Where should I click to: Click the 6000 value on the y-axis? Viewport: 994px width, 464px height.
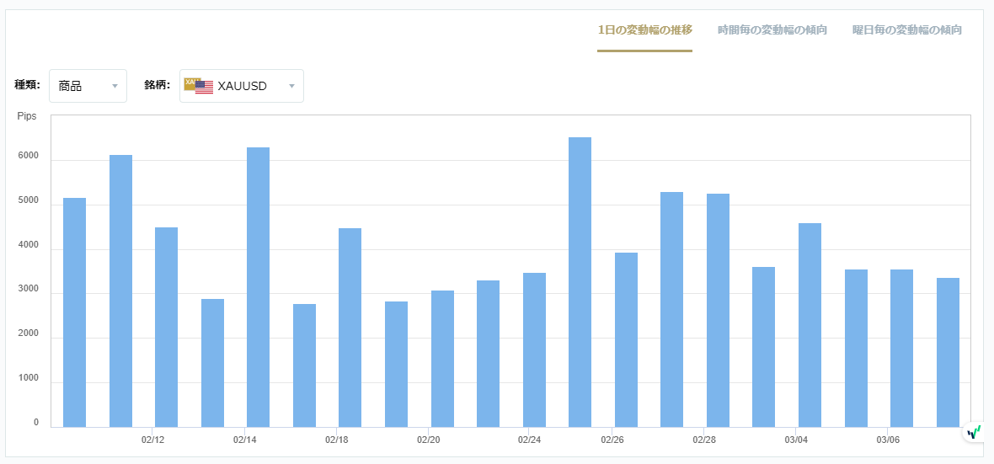point(28,157)
